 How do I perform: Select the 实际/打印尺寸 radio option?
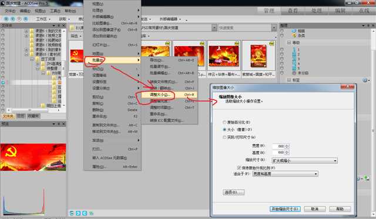click(x=224, y=137)
